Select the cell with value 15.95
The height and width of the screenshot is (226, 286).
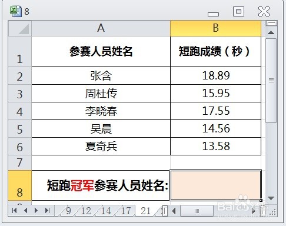click(x=216, y=94)
